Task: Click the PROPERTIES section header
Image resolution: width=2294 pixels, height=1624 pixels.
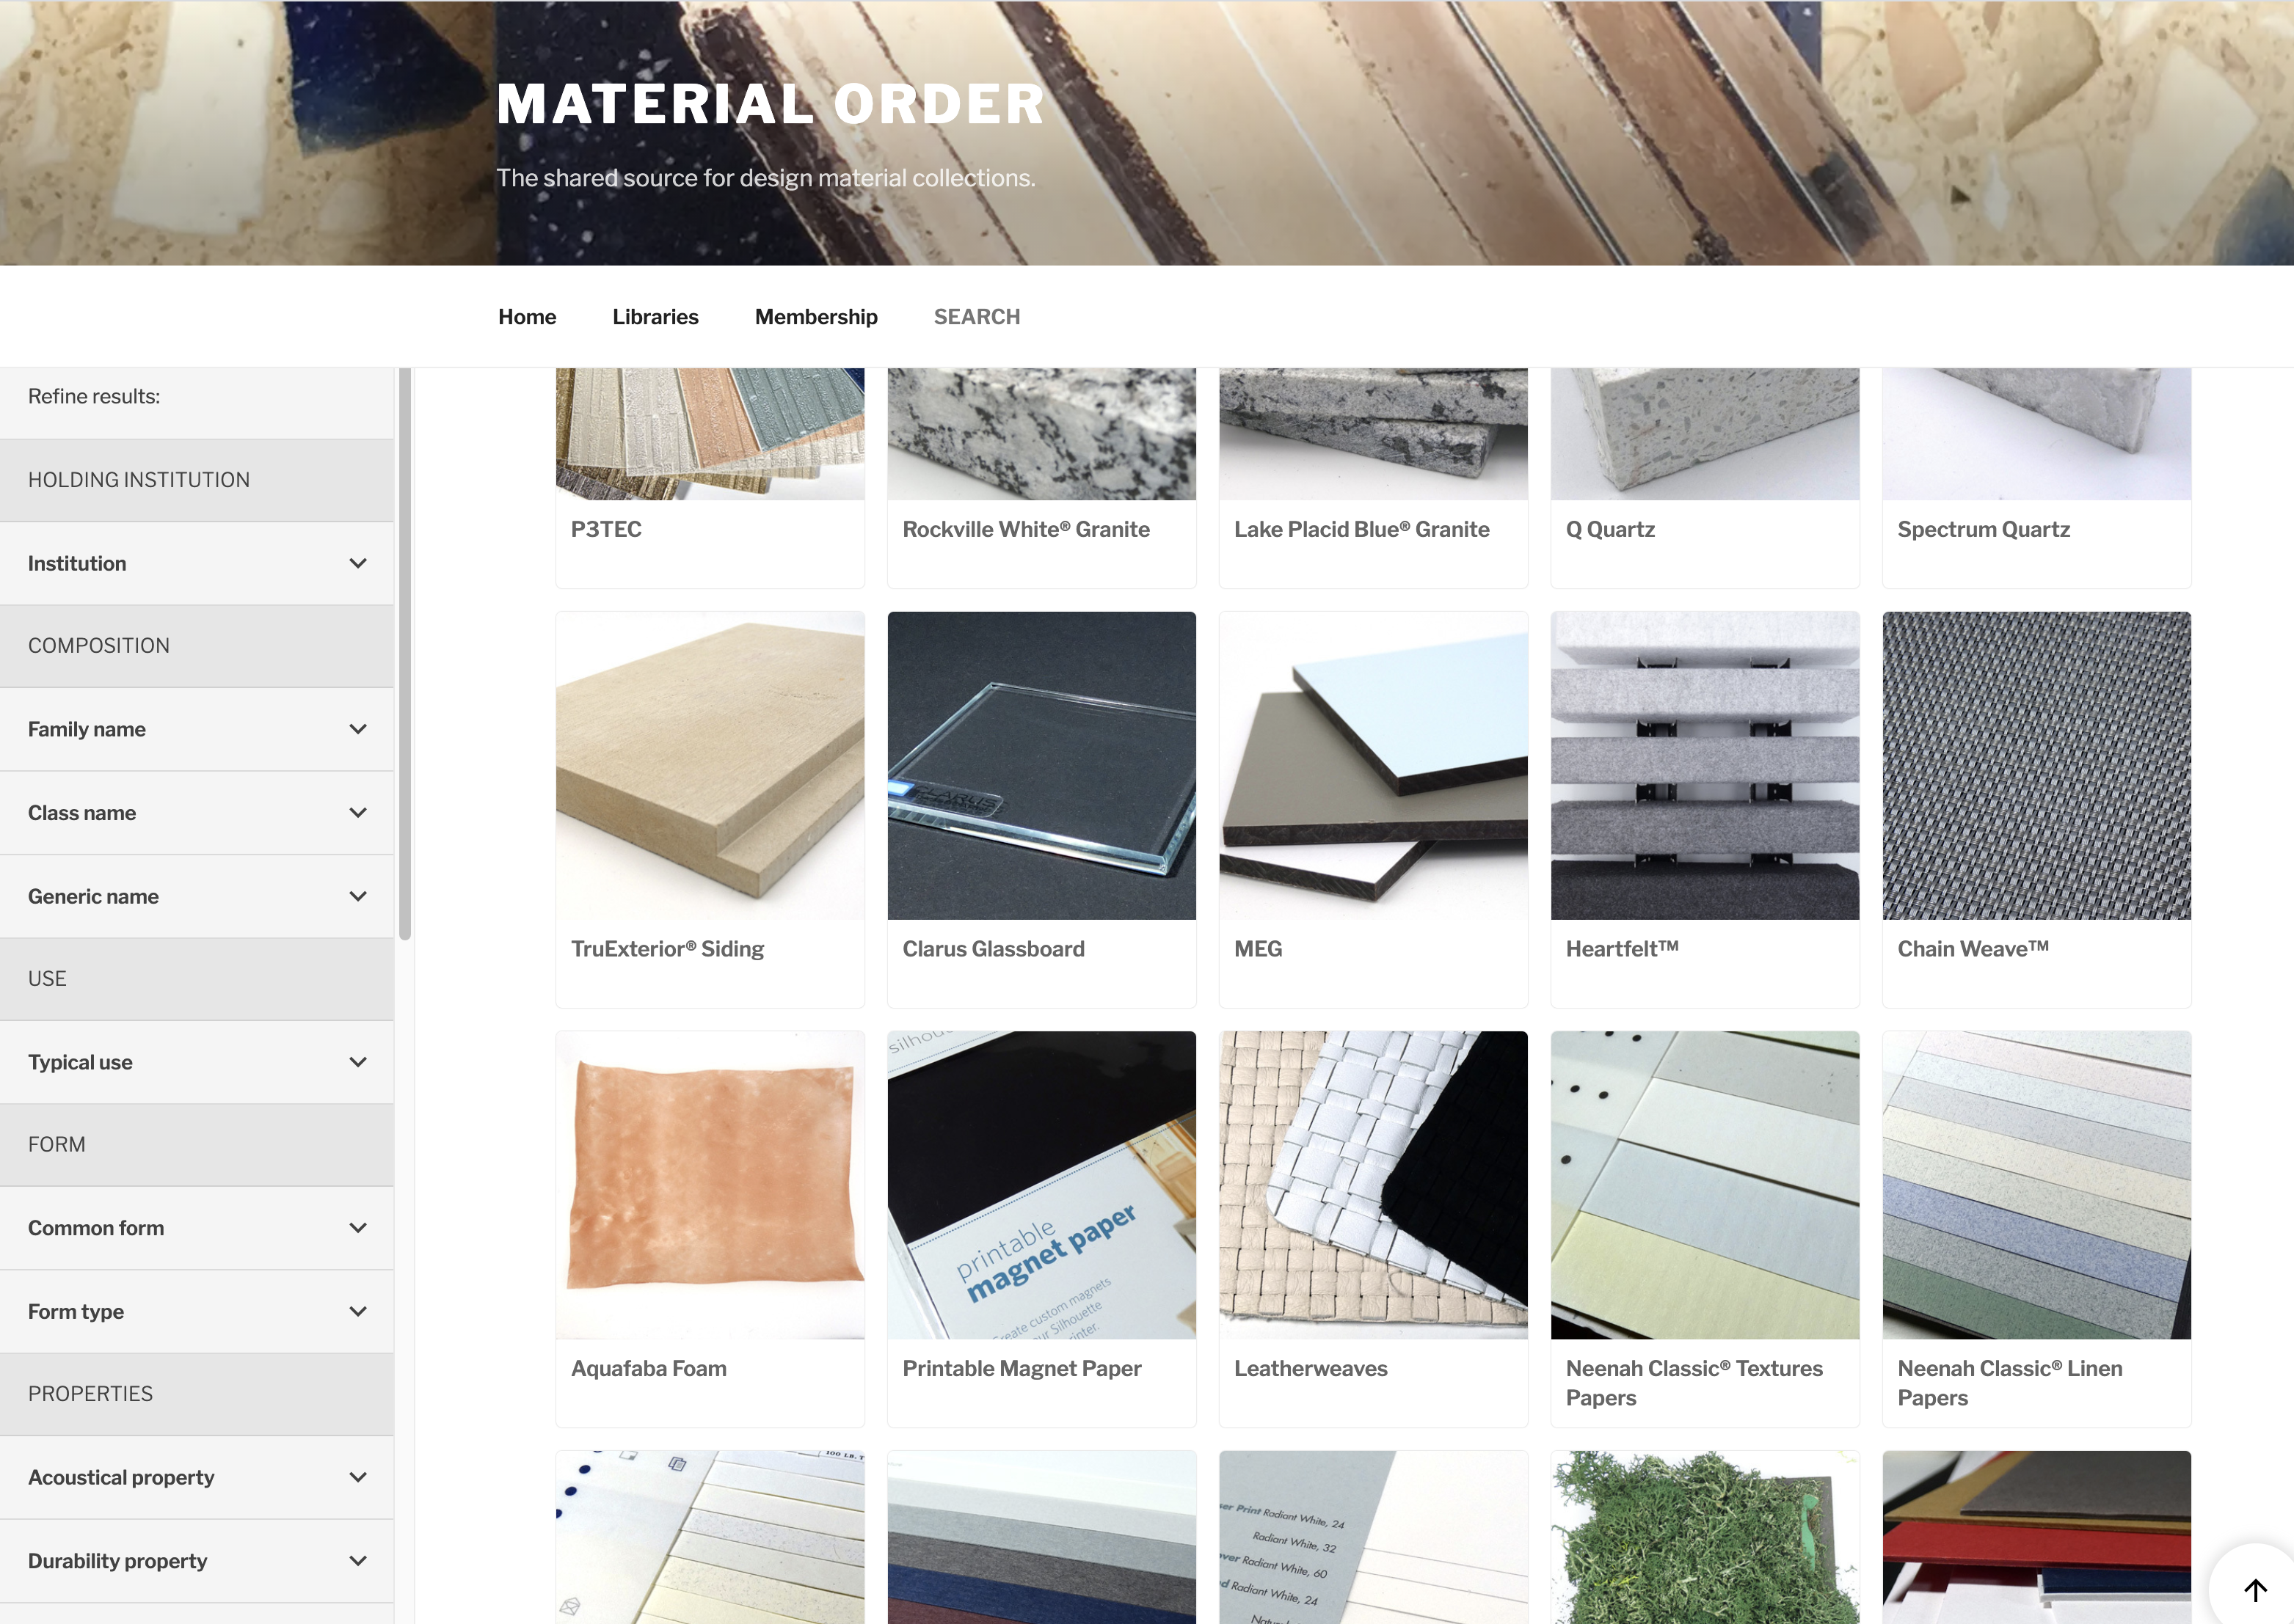Action: coord(197,1394)
